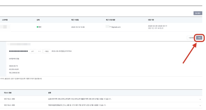Click the masked dots secret value
The height and width of the screenshot is (110, 206).
click(x=18, y=51)
